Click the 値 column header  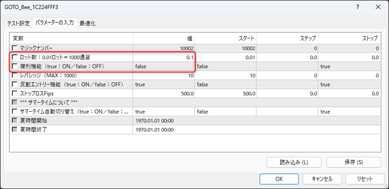pyautogui.click(x=164, y=38)
